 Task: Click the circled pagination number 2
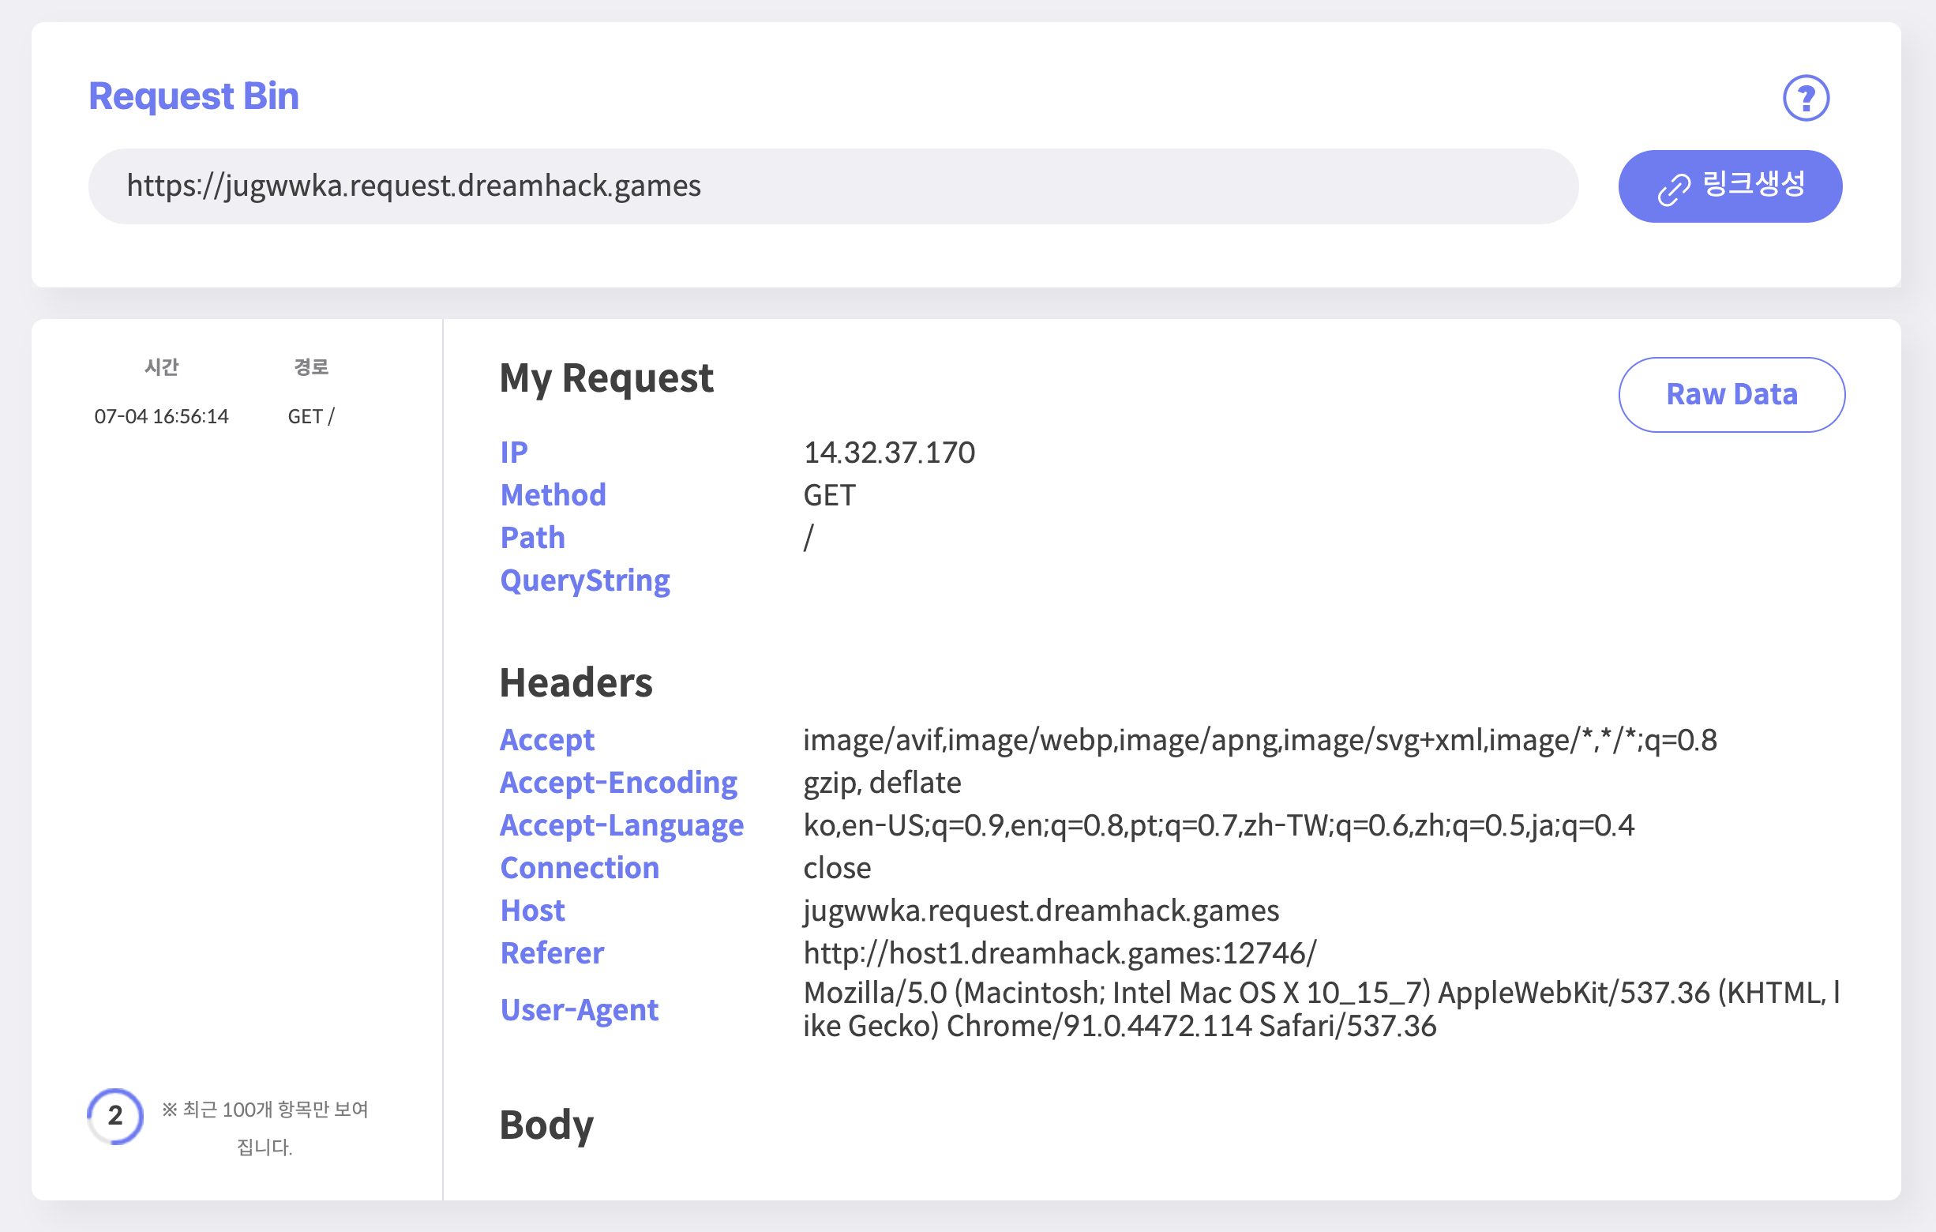click(114, 1116)
